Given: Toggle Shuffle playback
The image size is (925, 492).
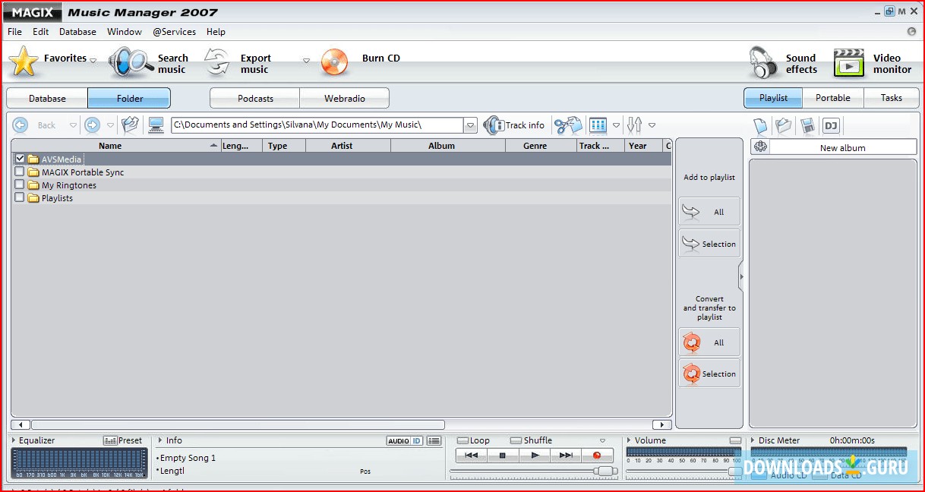Looking at the screenshot, I should [516, 440].
